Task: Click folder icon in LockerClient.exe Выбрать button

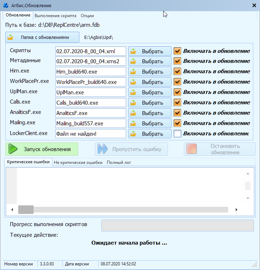Action: point(133,134)
